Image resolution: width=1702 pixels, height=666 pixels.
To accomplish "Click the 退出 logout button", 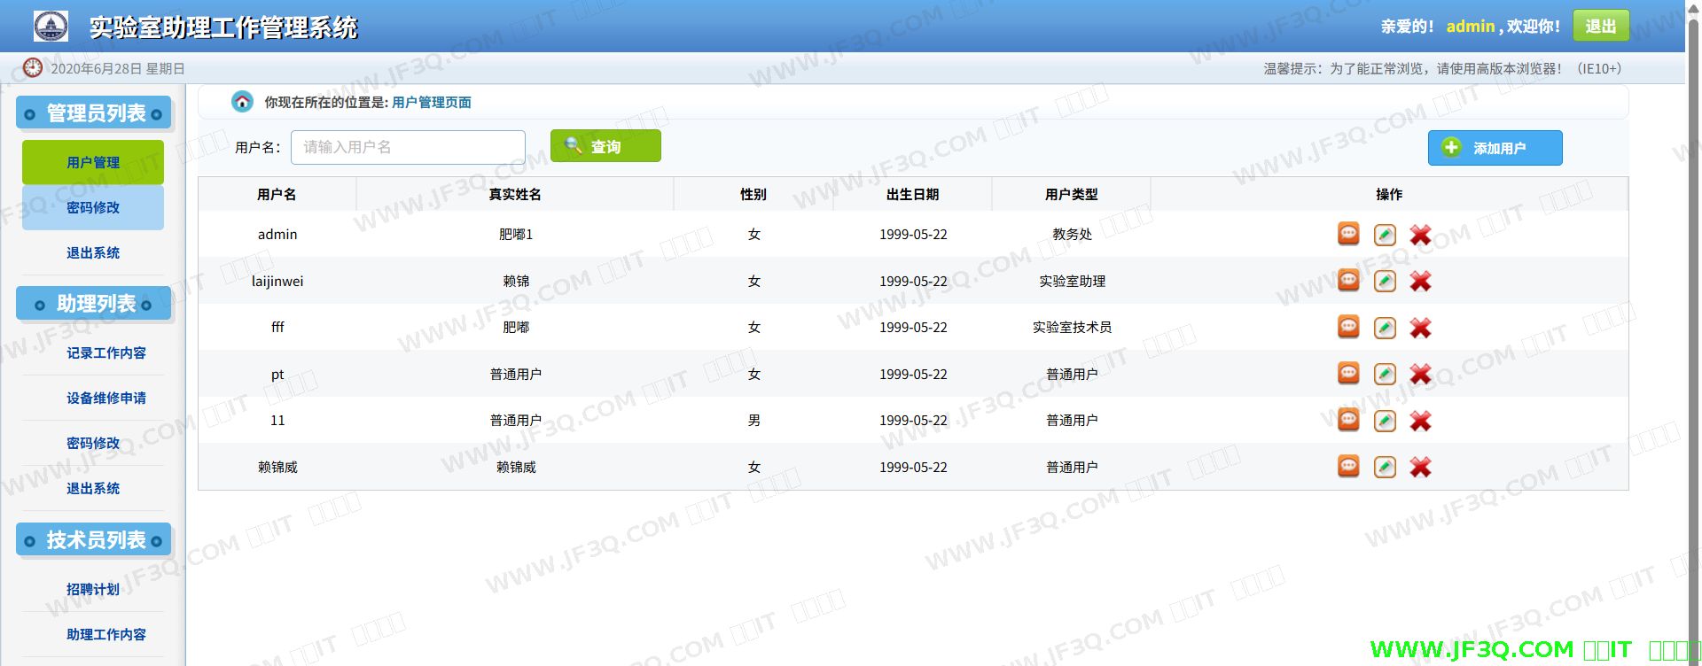I will [1600, 27].
